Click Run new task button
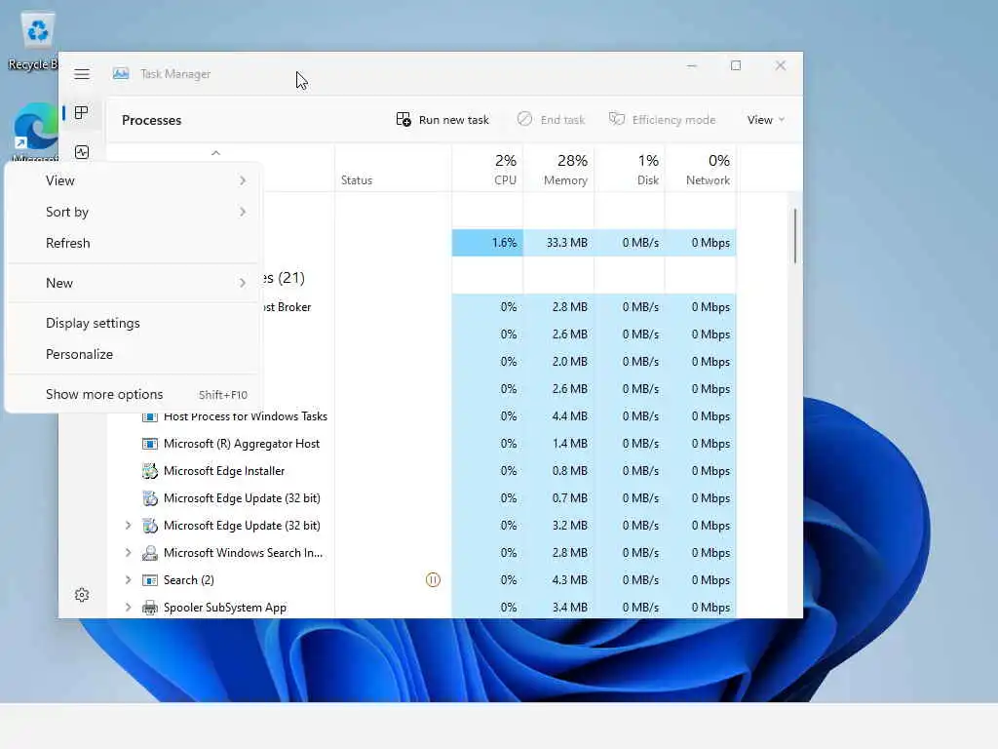 tap(443, 120)
